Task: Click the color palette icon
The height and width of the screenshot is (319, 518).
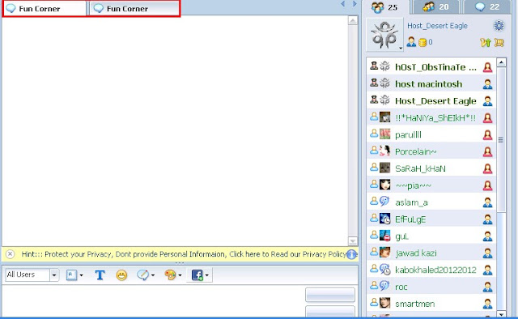Action: click(x=170, y=274)
